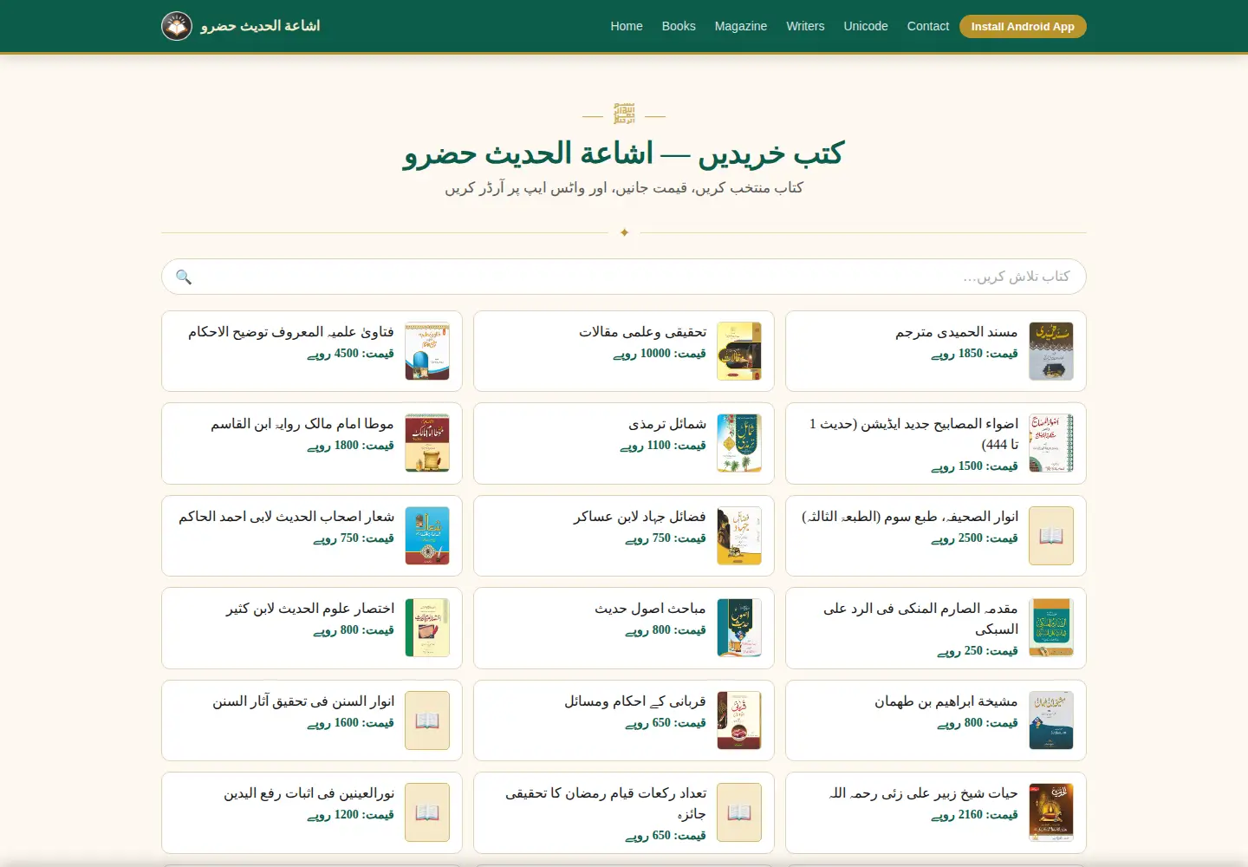The width and height of the screenshot is (1248, 867).
Task: Select the فضائل جہاد لابن عساکر cover
Action: point(739,536)
